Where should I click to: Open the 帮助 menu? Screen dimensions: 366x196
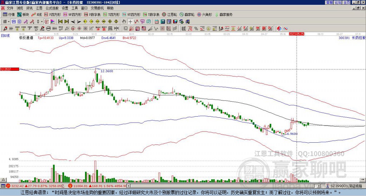click(x=110, y=8)
